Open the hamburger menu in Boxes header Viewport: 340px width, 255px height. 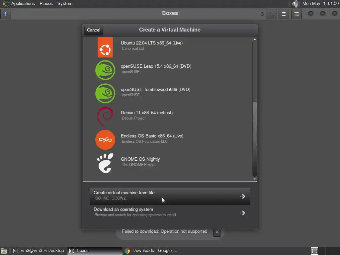297,14
